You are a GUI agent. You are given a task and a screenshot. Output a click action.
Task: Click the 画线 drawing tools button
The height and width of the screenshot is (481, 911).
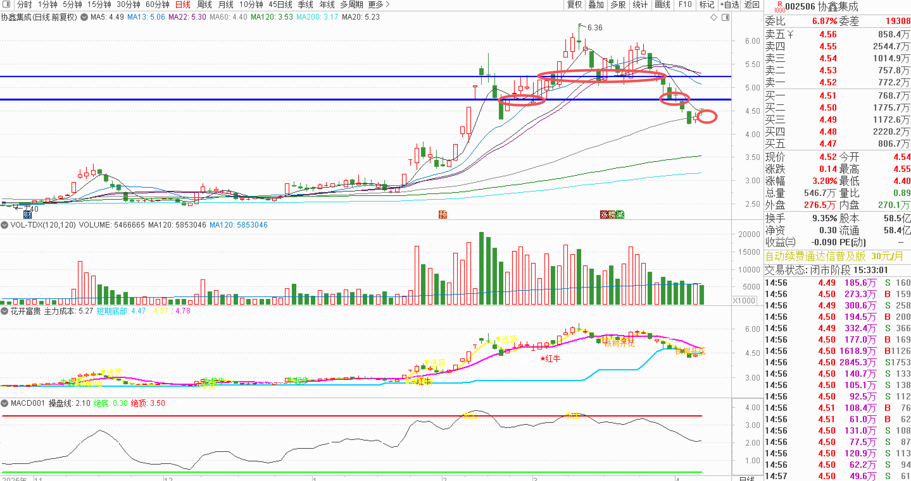click(663, 5)
